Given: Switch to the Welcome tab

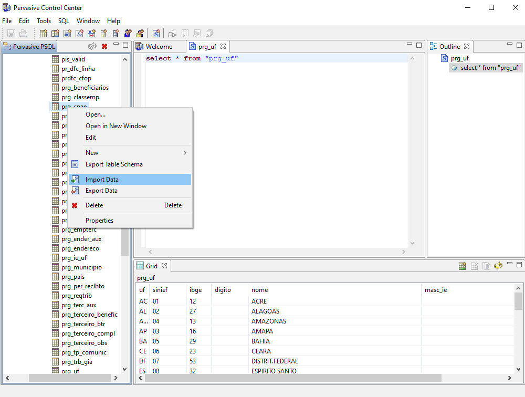Looking at the screenshot, I should [x=159, y=47].
